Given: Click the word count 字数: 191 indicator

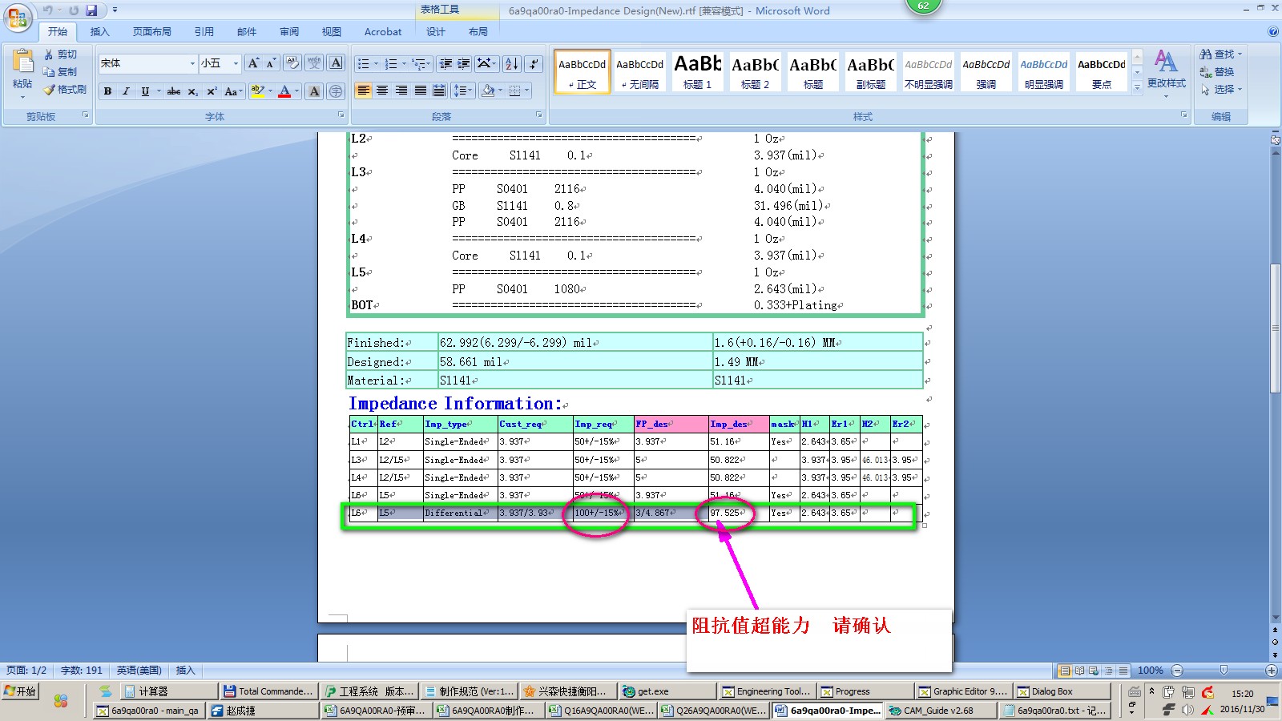Looking at the screenshot, I should click(82, 671).
